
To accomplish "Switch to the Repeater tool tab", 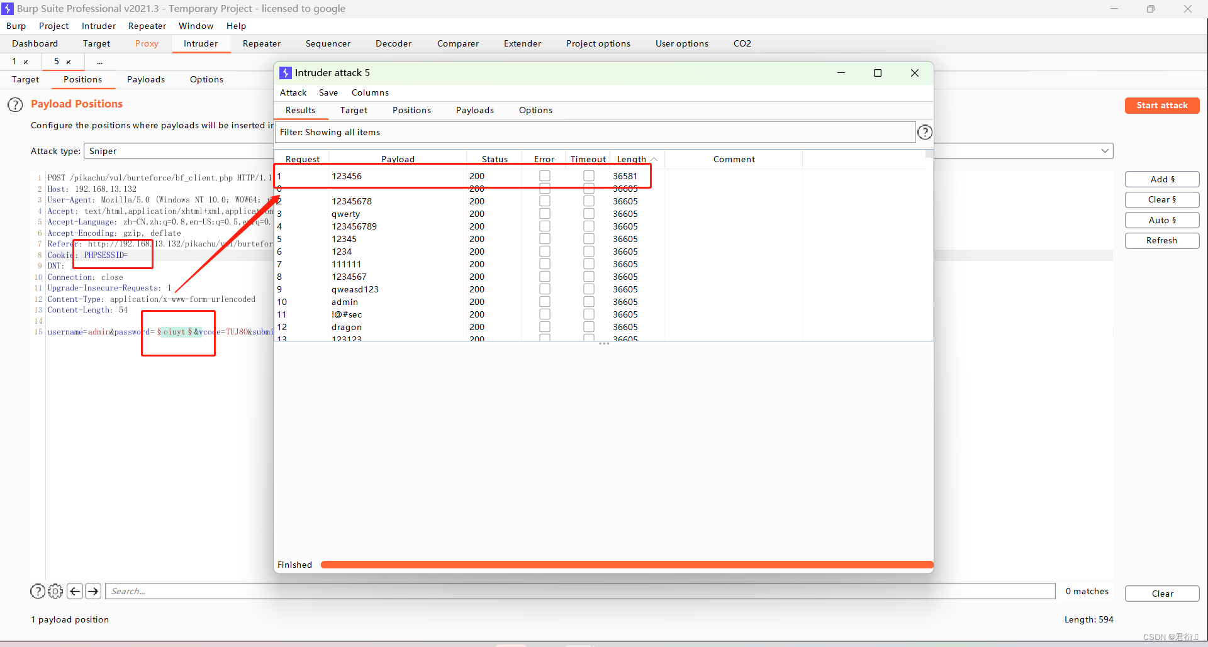I will coord(262,43).
